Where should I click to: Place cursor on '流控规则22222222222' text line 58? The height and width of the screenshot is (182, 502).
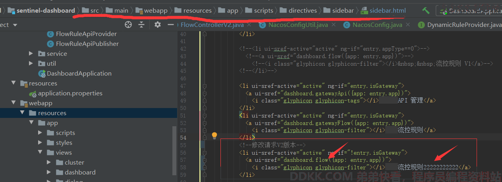point(428,167)
